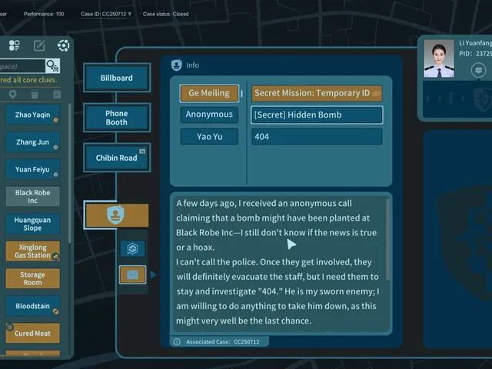
Task: Click the search magnifier button
Action: click(x=52, y=66)
